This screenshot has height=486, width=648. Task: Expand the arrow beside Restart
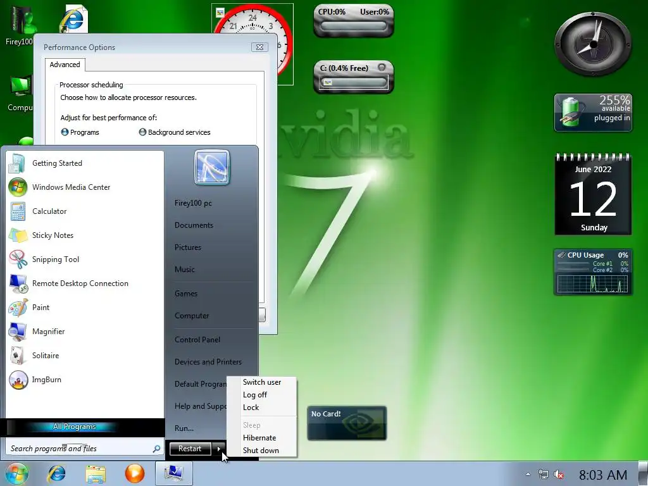(218, 449)
